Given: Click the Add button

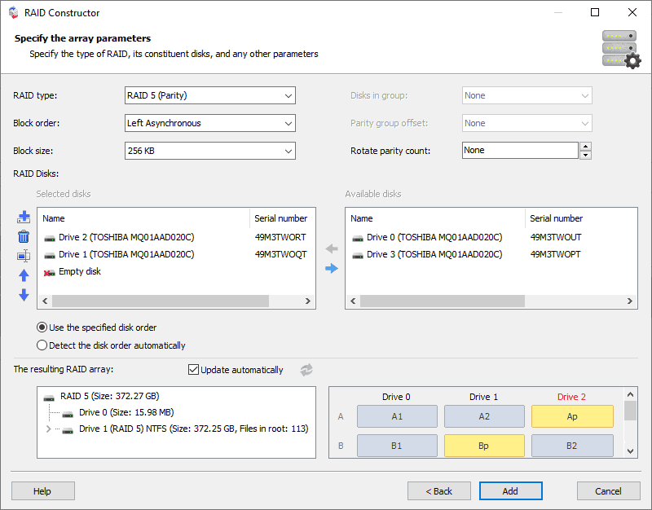Looking at the screenshot, I should [511, 491].
